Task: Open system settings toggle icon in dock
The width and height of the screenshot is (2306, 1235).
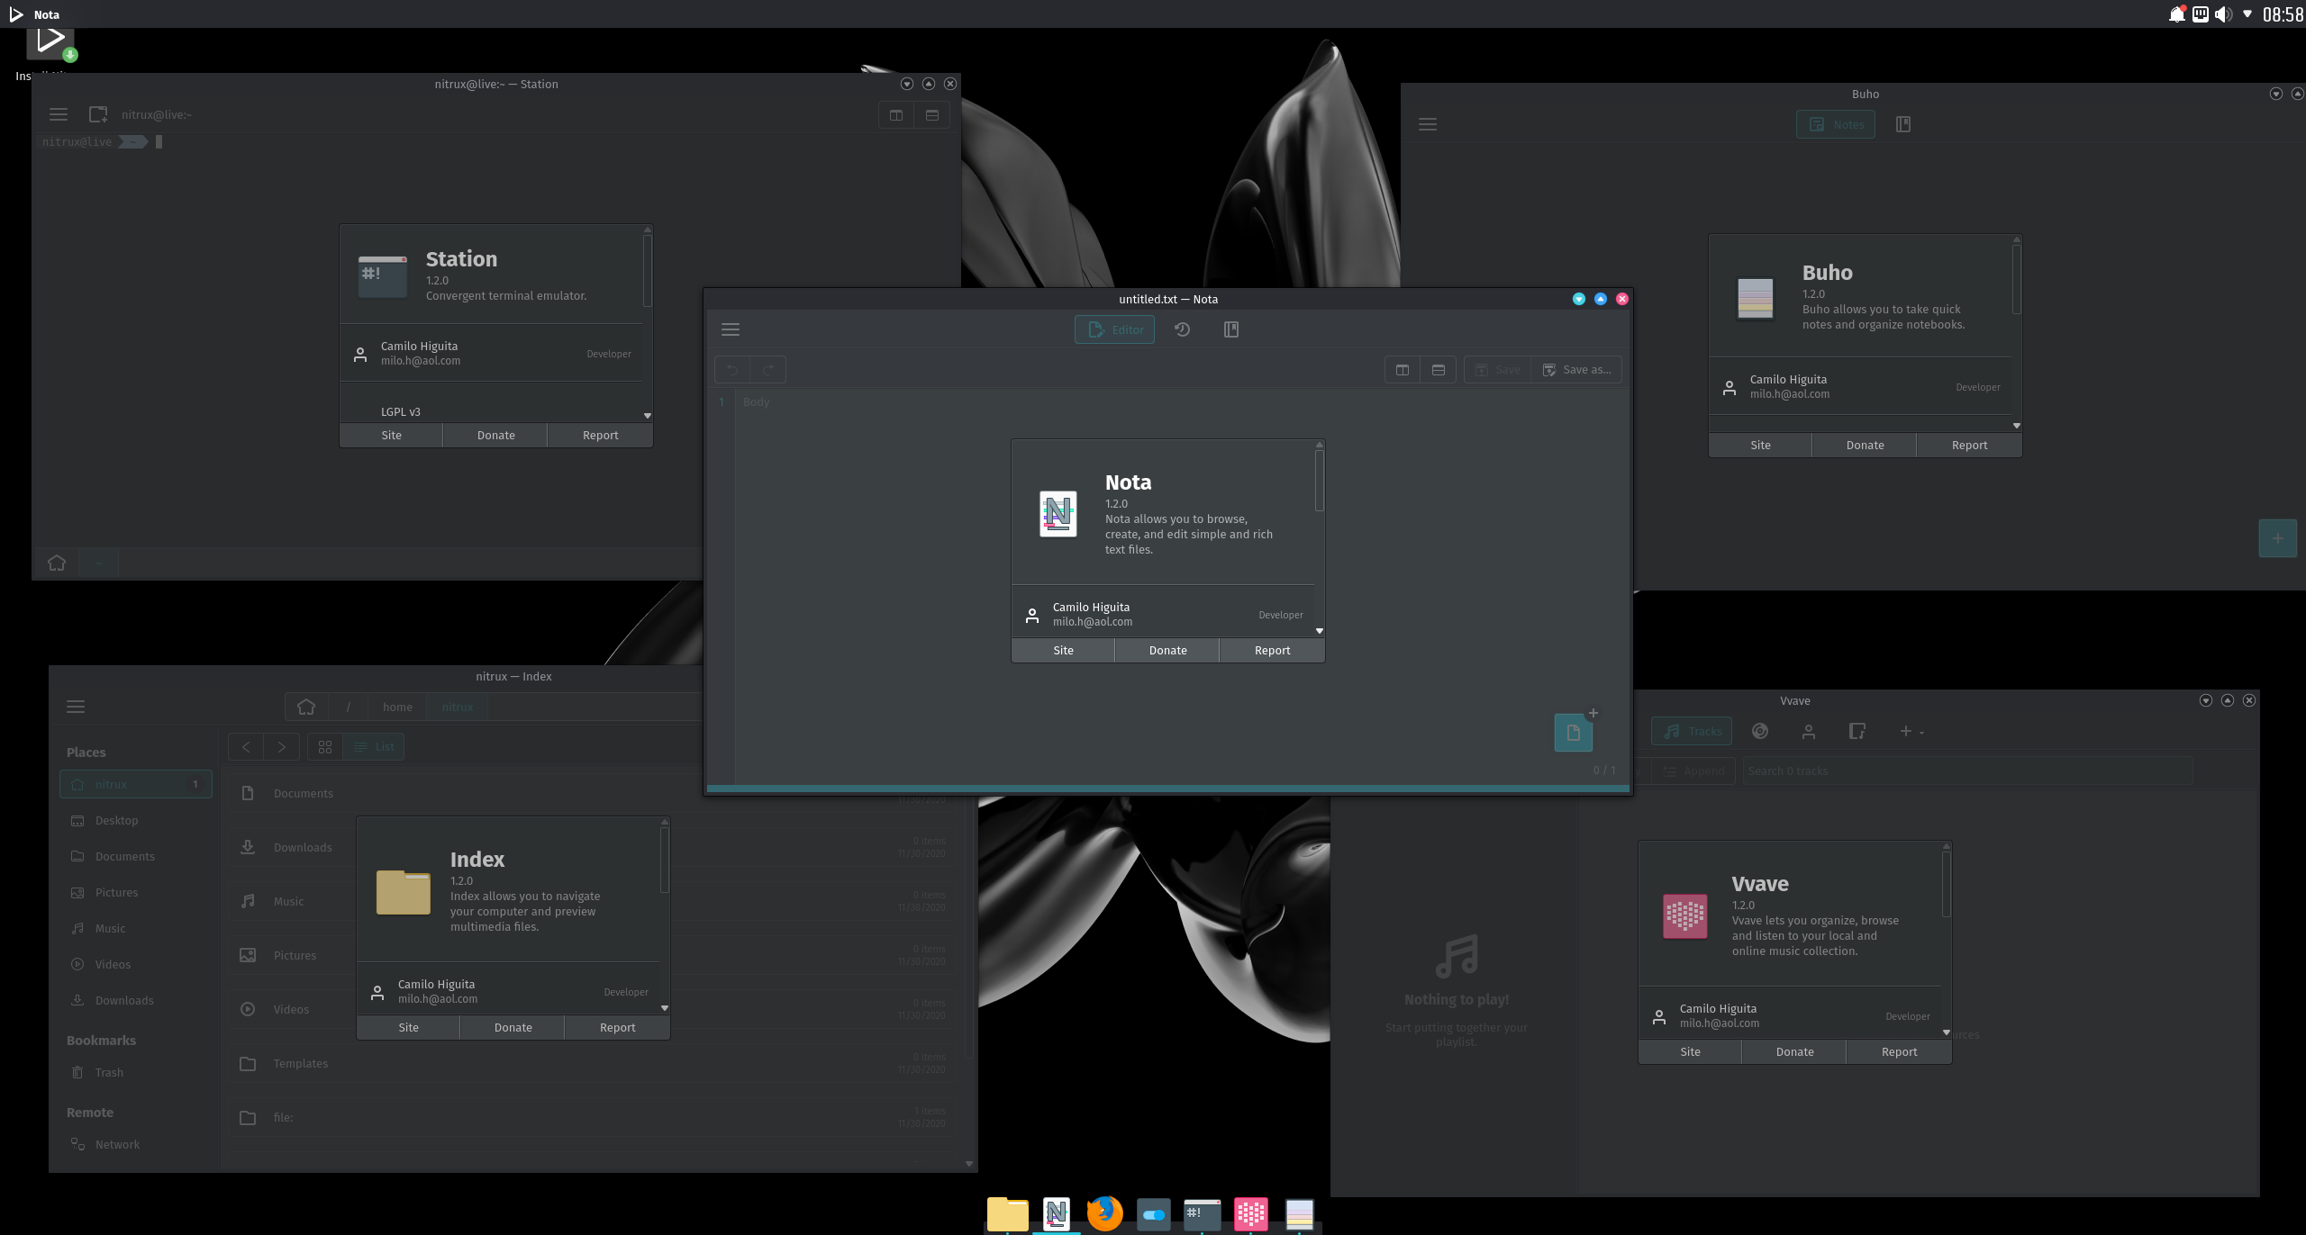Action: 1154,1214
